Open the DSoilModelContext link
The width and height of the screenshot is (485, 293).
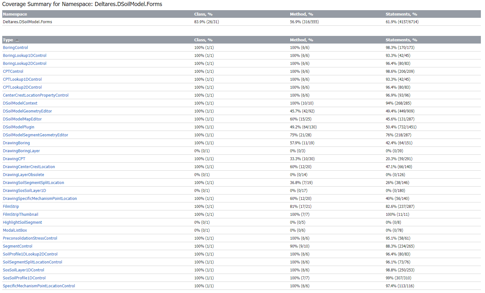[20, 103]
